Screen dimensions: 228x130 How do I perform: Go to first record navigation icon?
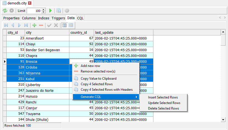[x=6, y=25]
